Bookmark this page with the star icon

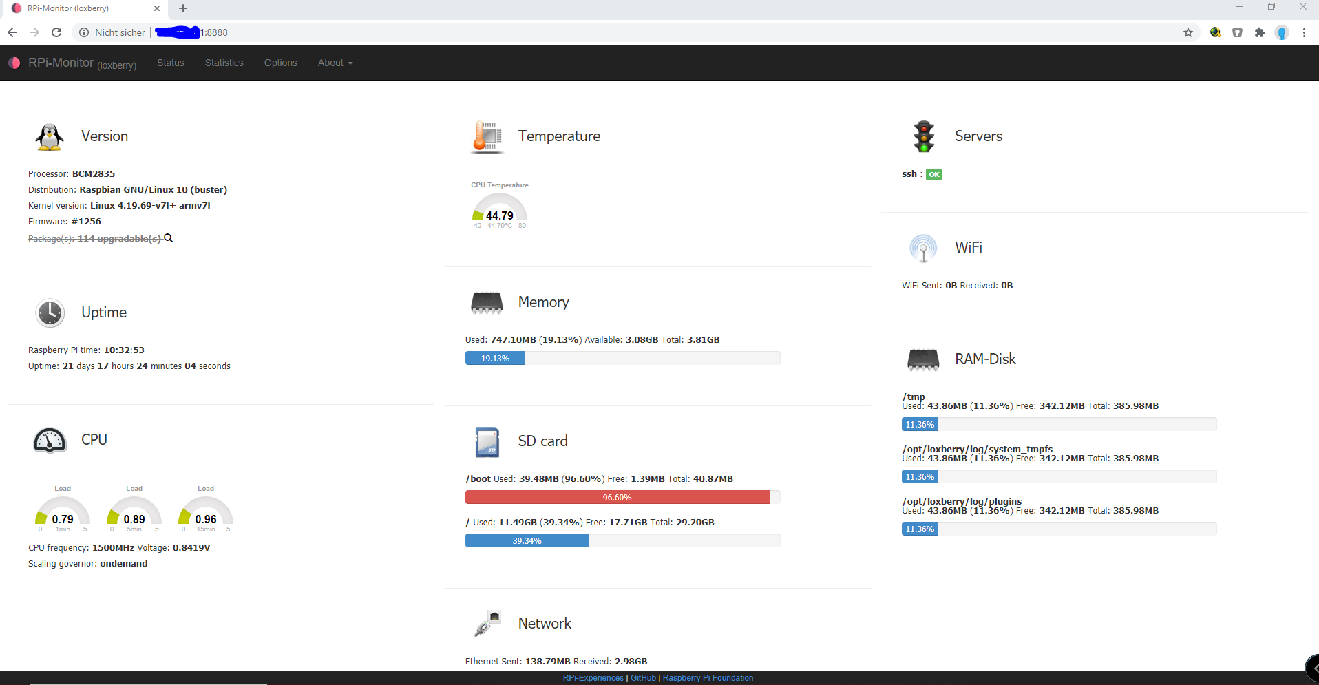click(1188, 32)
